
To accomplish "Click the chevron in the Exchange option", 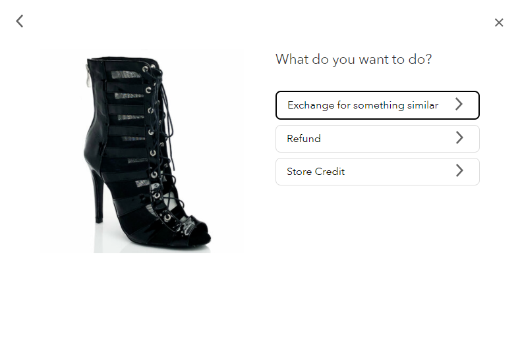I will [459, 105].
